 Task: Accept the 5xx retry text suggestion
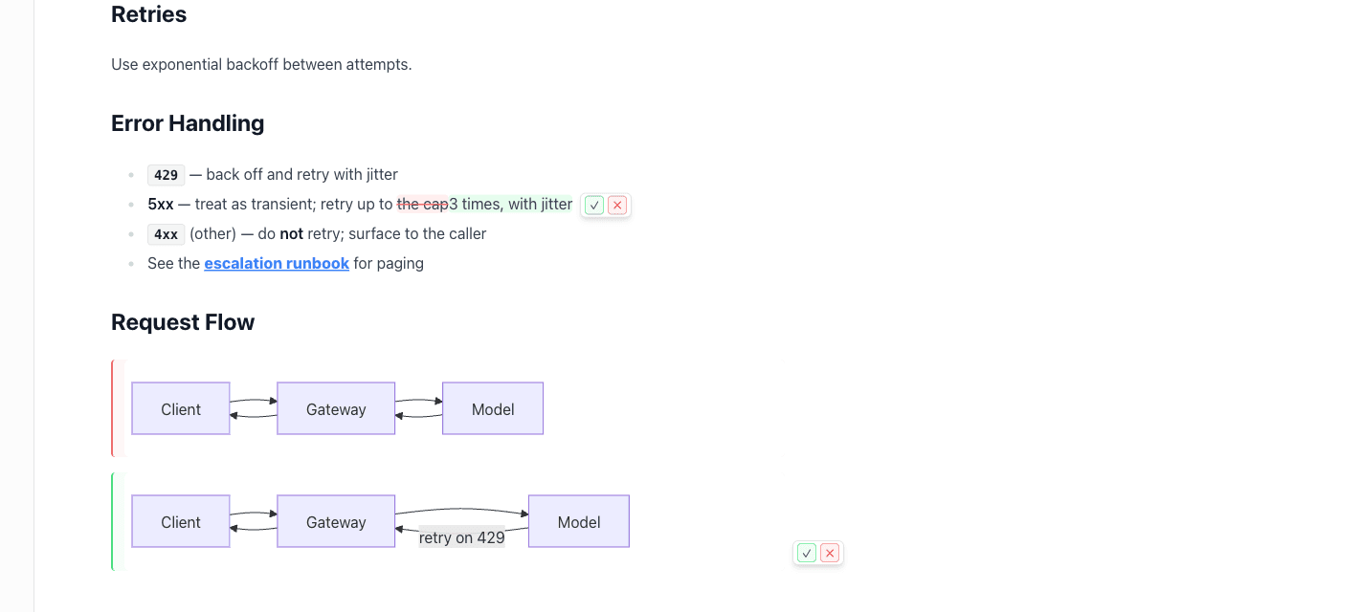(x=594, y=205)
